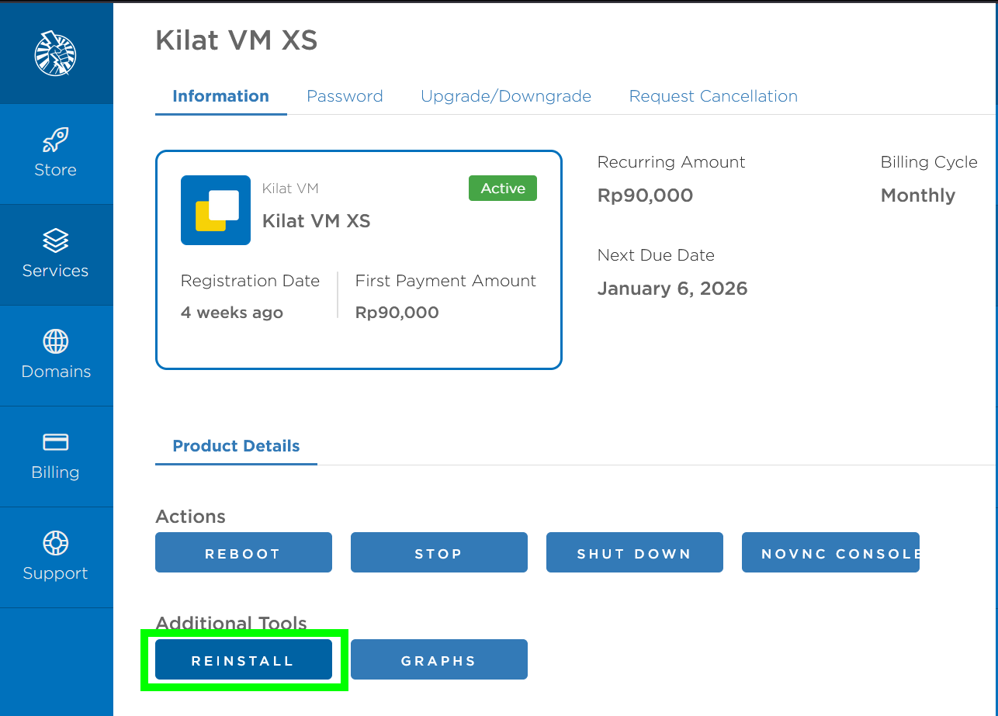Image resolution: width=998 pixels, height=716 pixels.
Task: Stop the virtual machine
Action: (438, 552)
